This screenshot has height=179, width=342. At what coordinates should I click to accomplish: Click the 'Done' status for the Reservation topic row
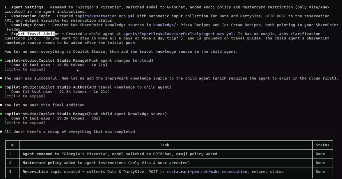tap(320, 172)
